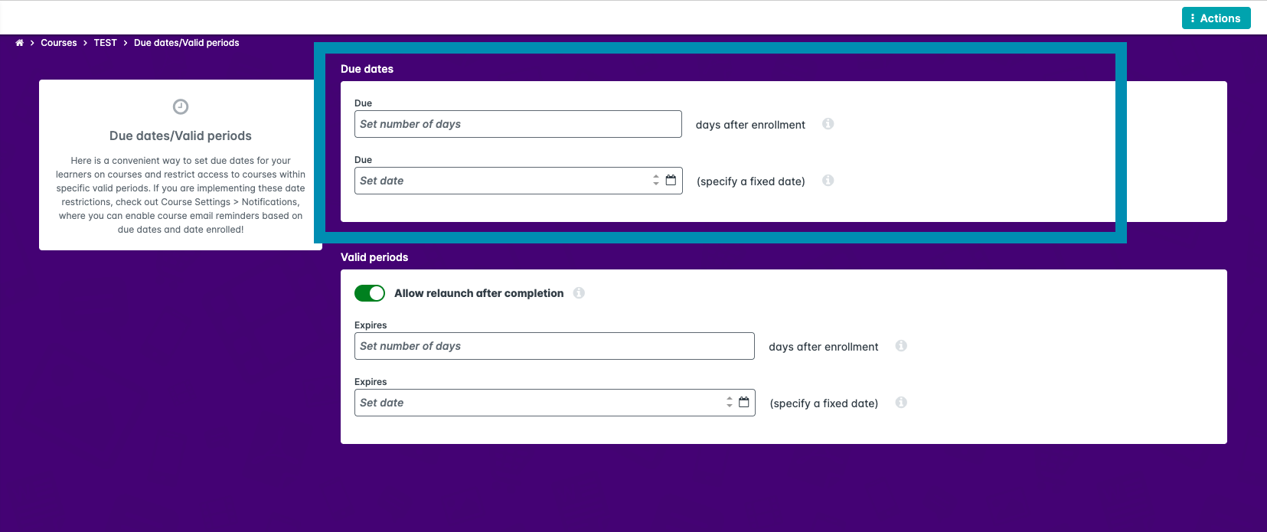Show info for Allow relaunch after completion
Image resolution: width=1267 pixels, height=532 pixels.
[x=579, y=293]
